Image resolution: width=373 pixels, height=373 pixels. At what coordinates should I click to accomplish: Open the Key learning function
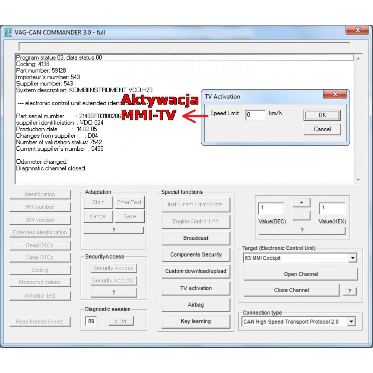point(196,321)
